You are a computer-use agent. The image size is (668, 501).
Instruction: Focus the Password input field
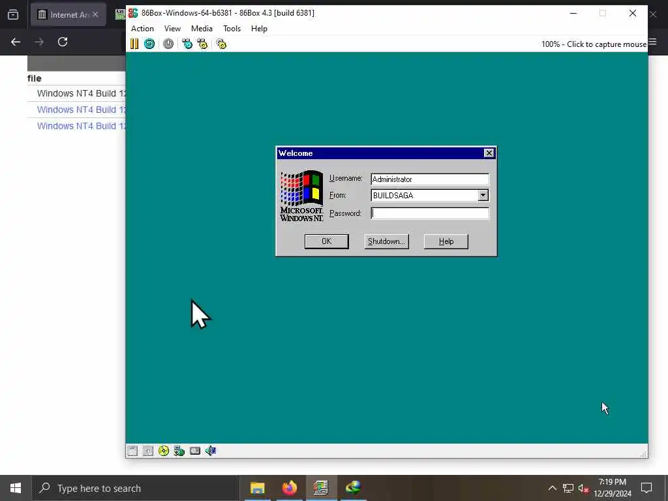[430, 213]
